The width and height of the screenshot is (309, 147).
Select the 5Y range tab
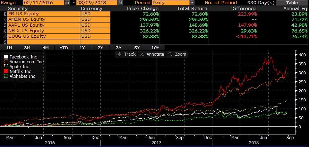137,48
